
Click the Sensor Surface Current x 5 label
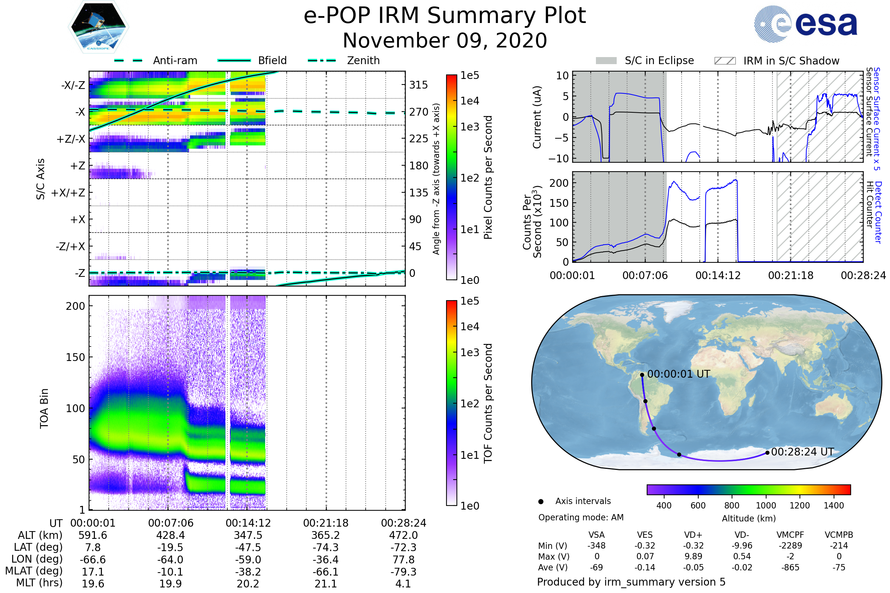pyautogui.click(x=877, y=118)
